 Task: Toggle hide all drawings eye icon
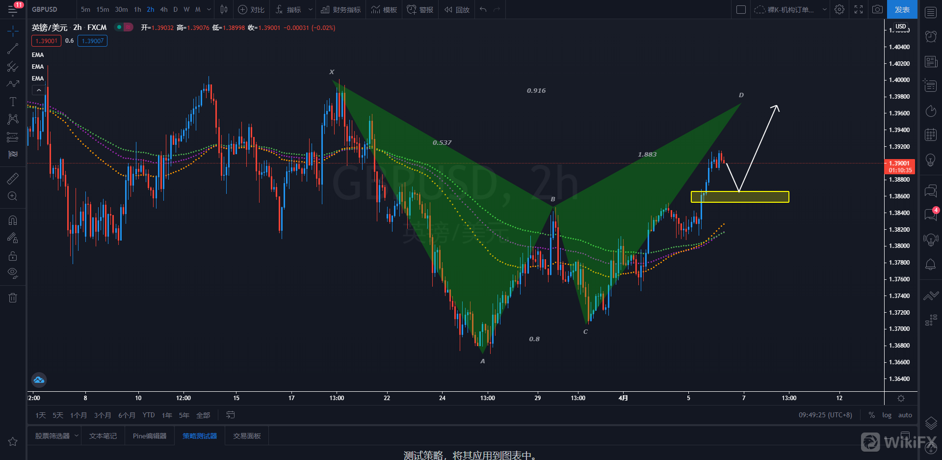coord(13,273)
